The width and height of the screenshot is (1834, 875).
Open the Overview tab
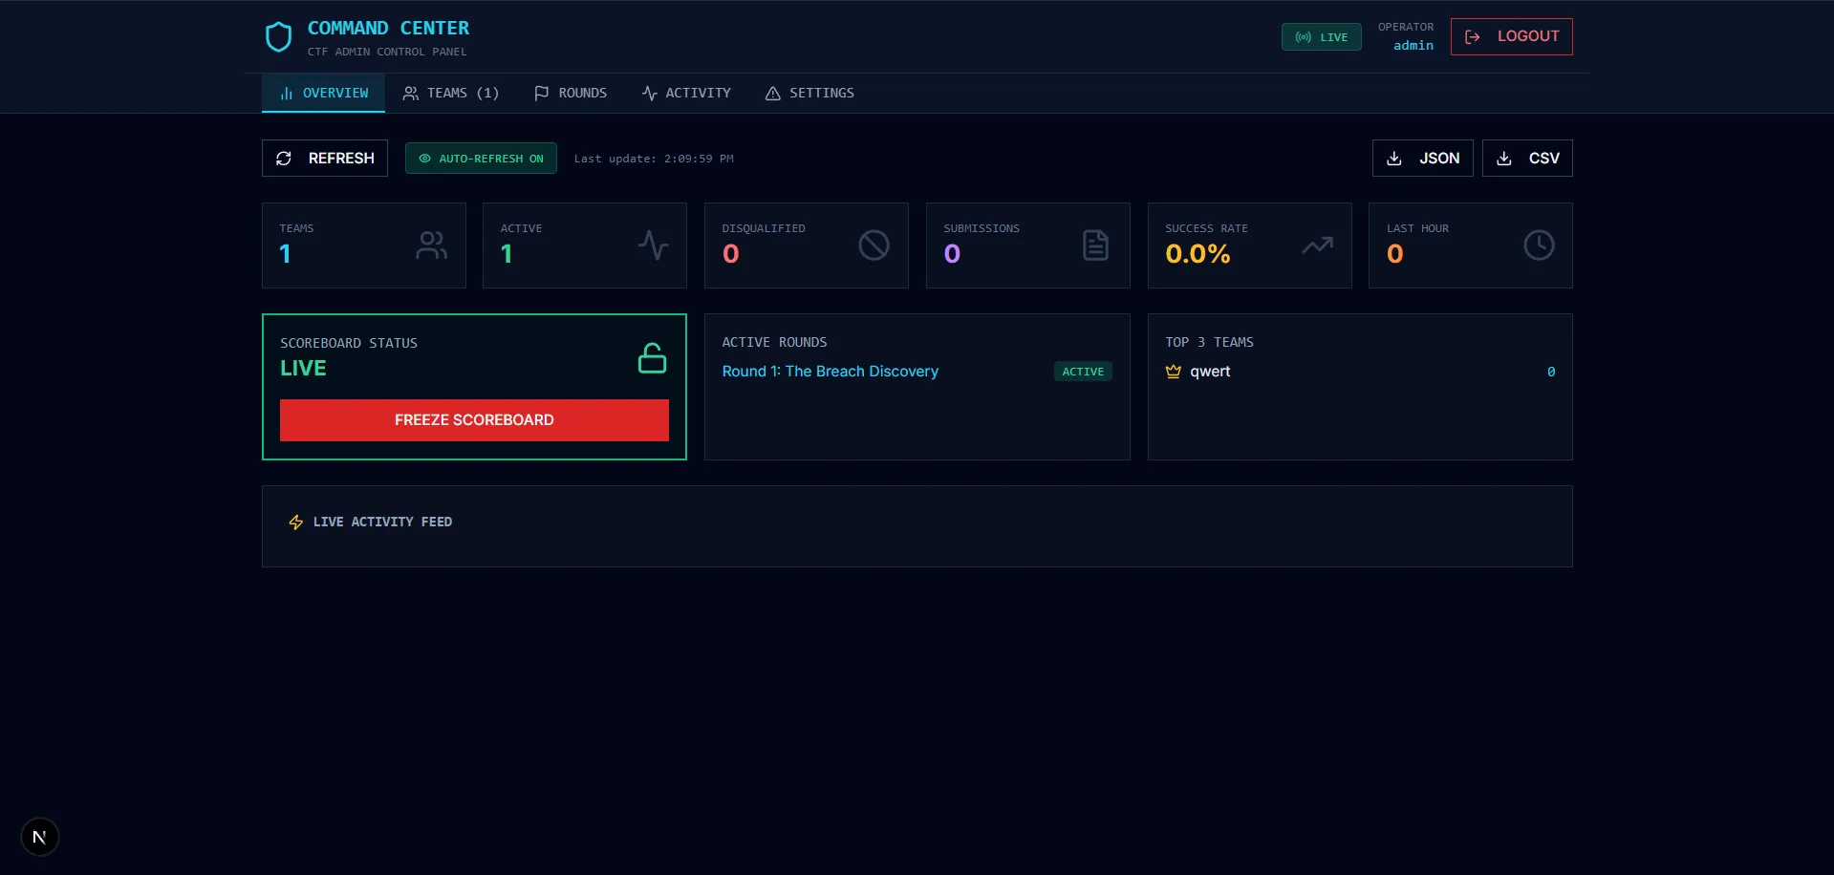pyautogui.click(x=323, y=93)
